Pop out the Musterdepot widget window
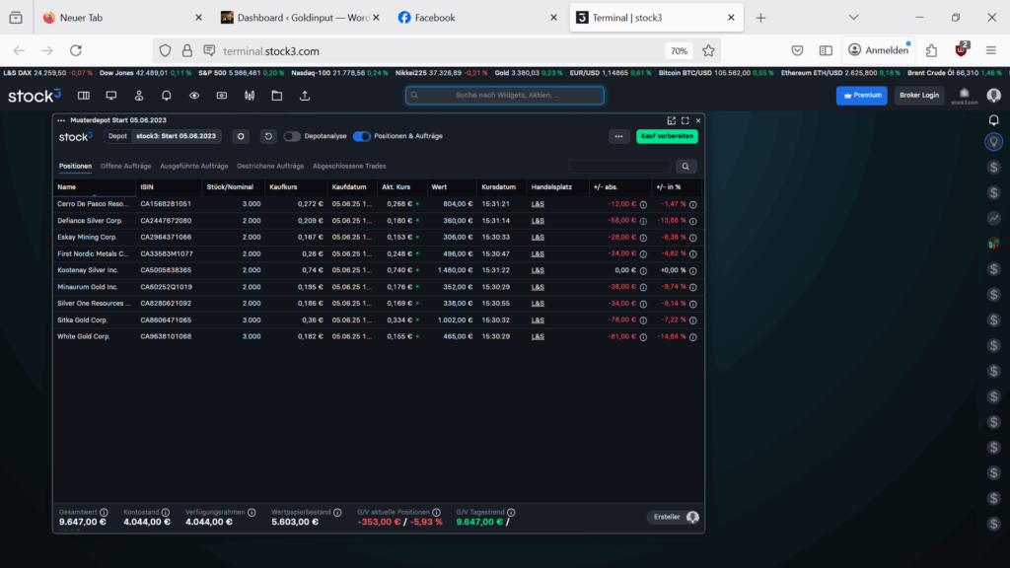This screenshot has width=1010, height=568. click(671, 120)
